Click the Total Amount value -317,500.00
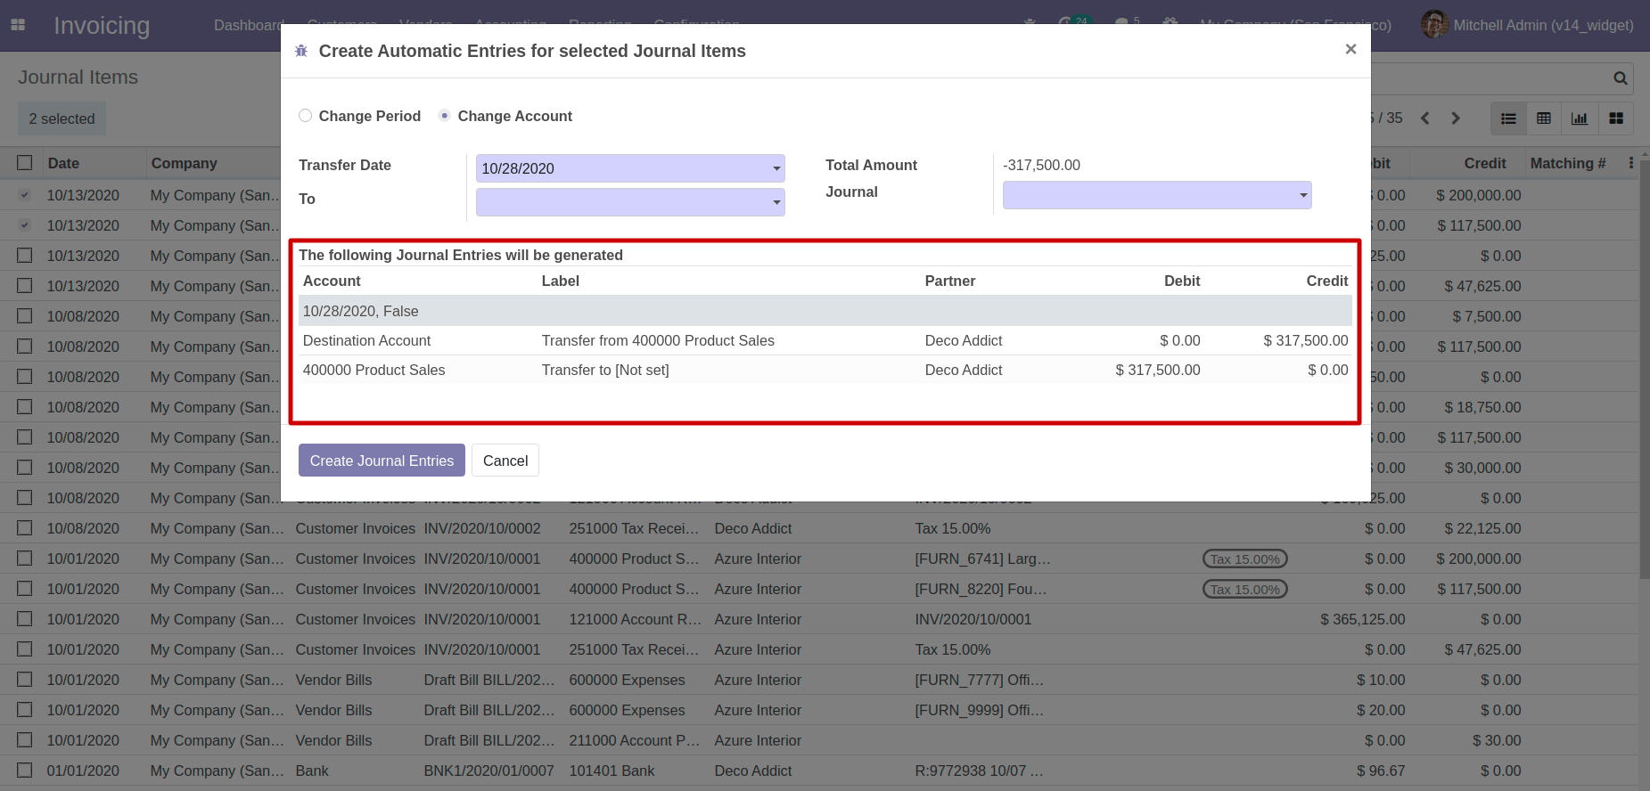1650x791 pixels. click(x=1041, y=165)
